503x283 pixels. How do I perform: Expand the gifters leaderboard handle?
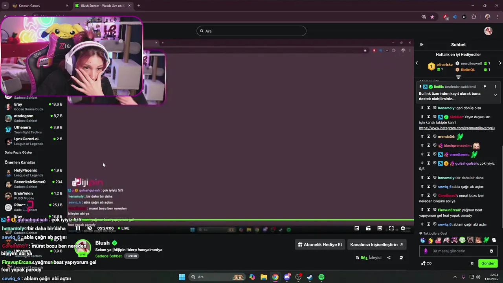click(x=458, y=77)
